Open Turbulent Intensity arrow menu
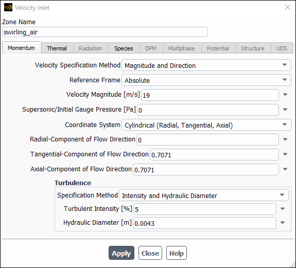Screen dimensions: 296x268 [x=283, y=209]
